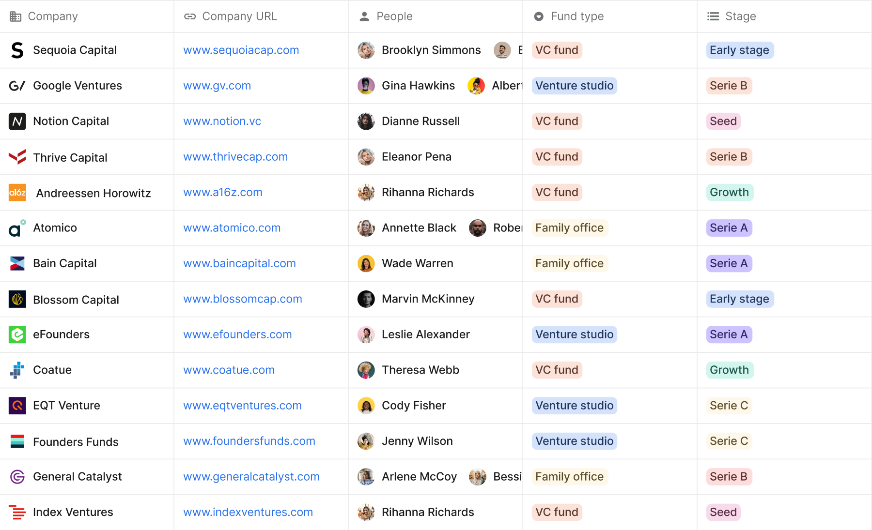Click the eFounders logo icon
This screenshot has width=872, height=530.
[17, 334]
